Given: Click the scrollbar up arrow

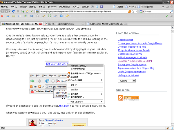Looking at the screenshot, I should 173,27.
